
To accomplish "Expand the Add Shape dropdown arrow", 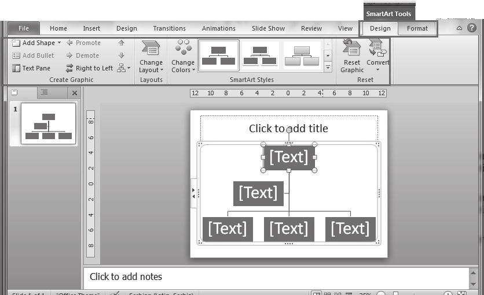I will tap(59, 43).
